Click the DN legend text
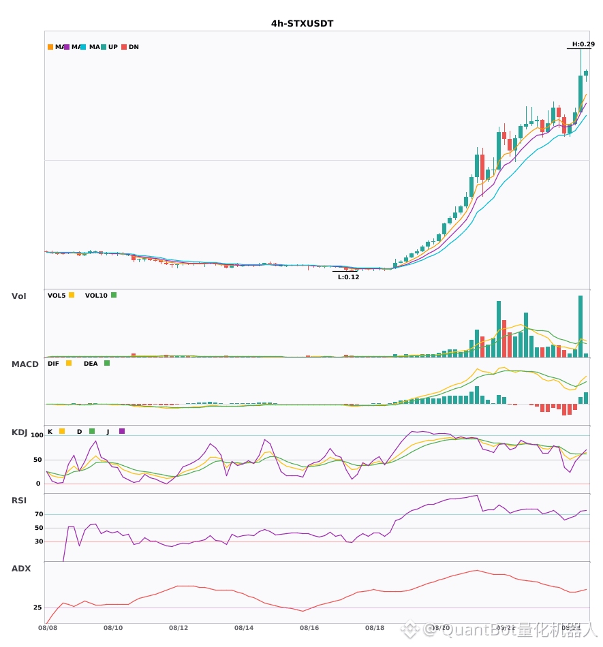Viewport: 603px width, 647px height. click(x=134, y=47)
